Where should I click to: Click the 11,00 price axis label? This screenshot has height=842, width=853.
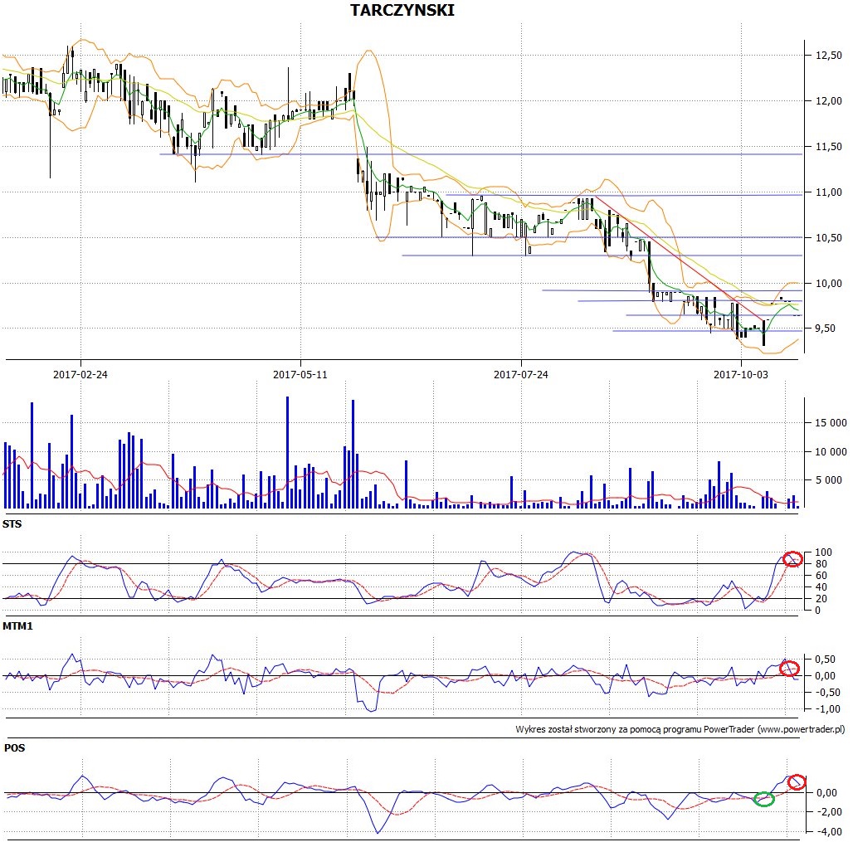(828, 192)
